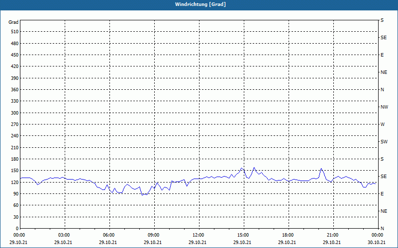The height and width of the screenshot is (248, 398).
Task: Click the E compass label on the 450 gridline
Action: tap(382, 55)
